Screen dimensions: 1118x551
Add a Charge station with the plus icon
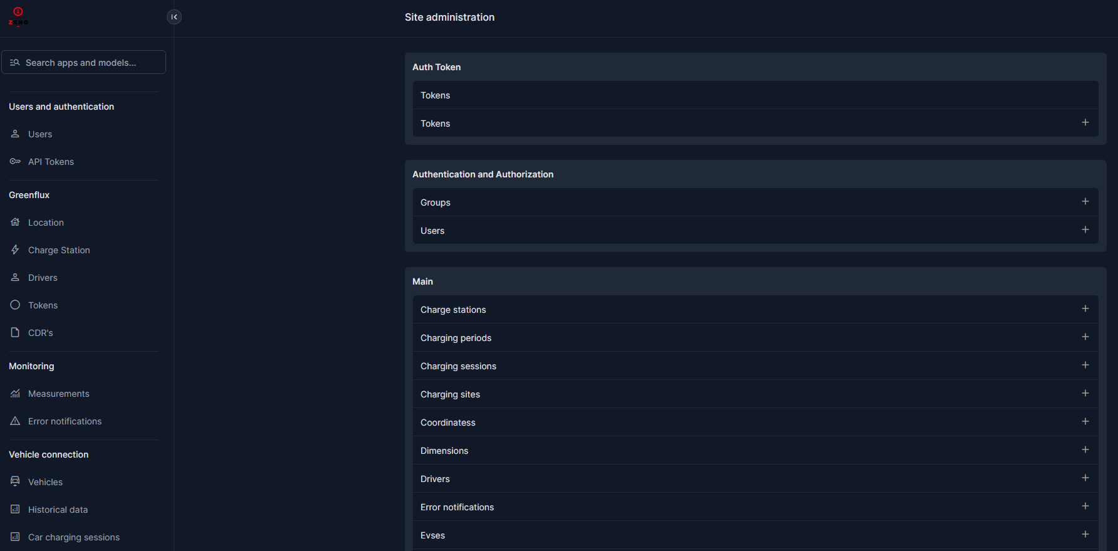[1085, 308]
